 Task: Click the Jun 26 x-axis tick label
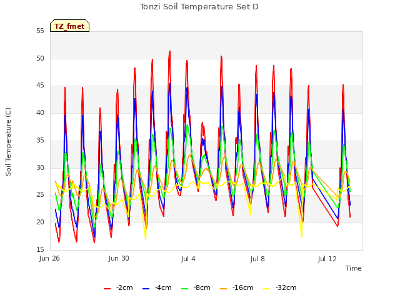click(x=49, y=258)
